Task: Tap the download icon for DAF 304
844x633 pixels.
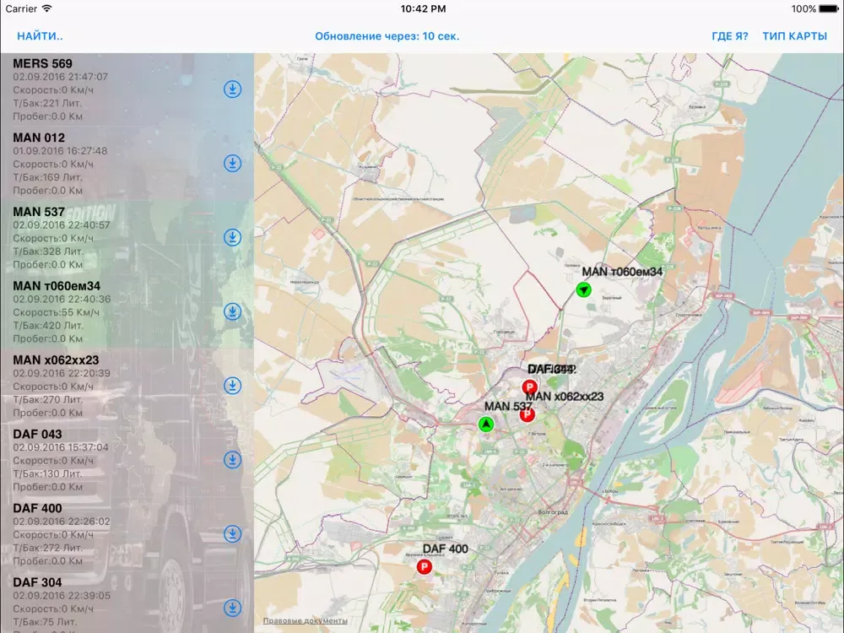Action: click(x=233, y=608)
